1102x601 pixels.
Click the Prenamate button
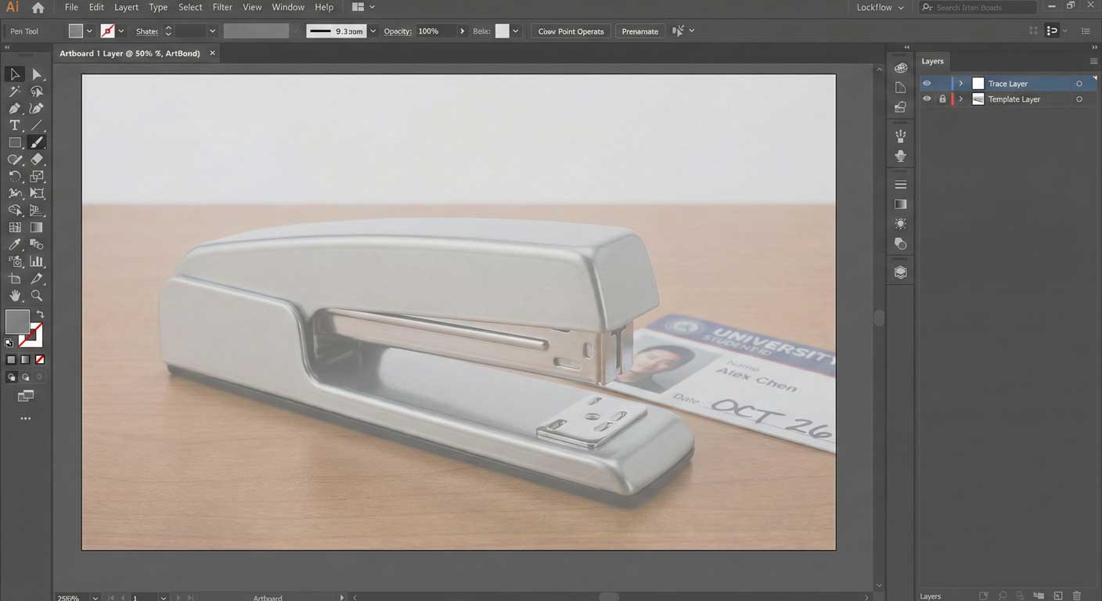(639, 31)
